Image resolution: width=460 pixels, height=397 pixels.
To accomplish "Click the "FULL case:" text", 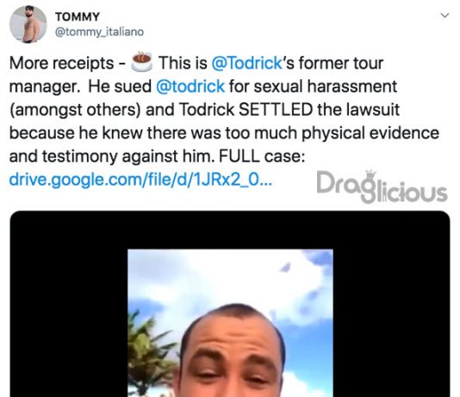I will (x=262, y=156).
